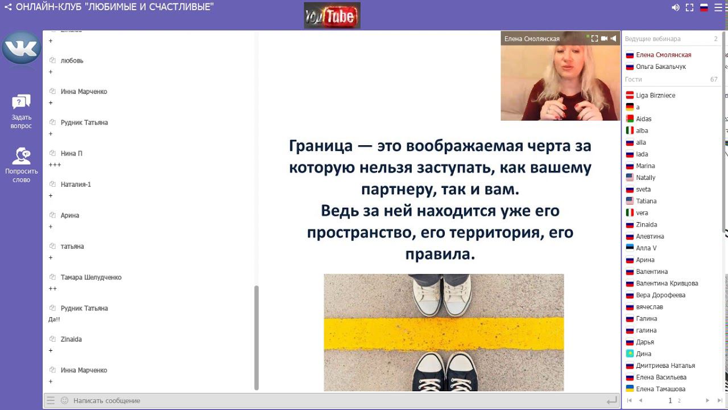Click 'Попросить слово' to request the floor
Viewport: 728px width, 410px height.
tap(21, 165)
